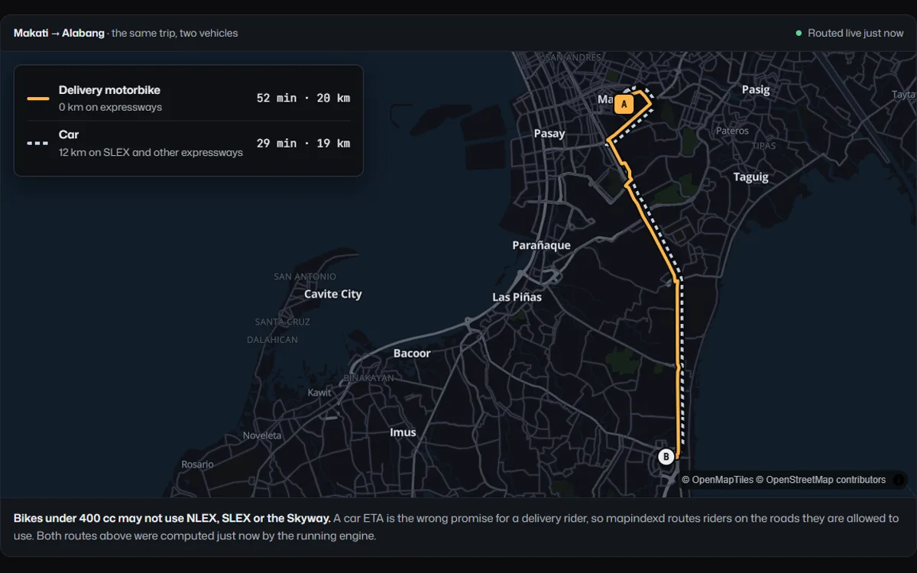This screenshot has height=573, width=917.
Task: Click the Parañaque map label
Action: (x=541, y=245)
